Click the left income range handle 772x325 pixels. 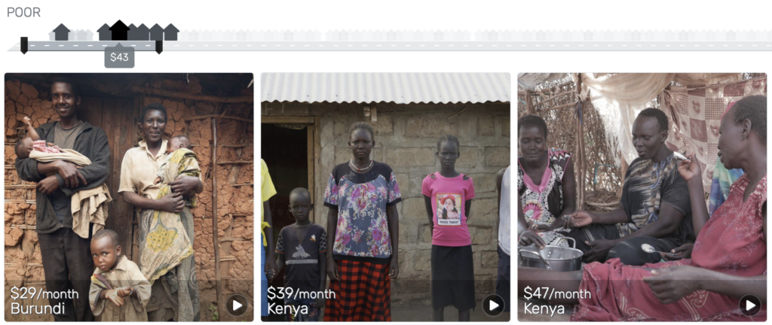pos(23,45)
